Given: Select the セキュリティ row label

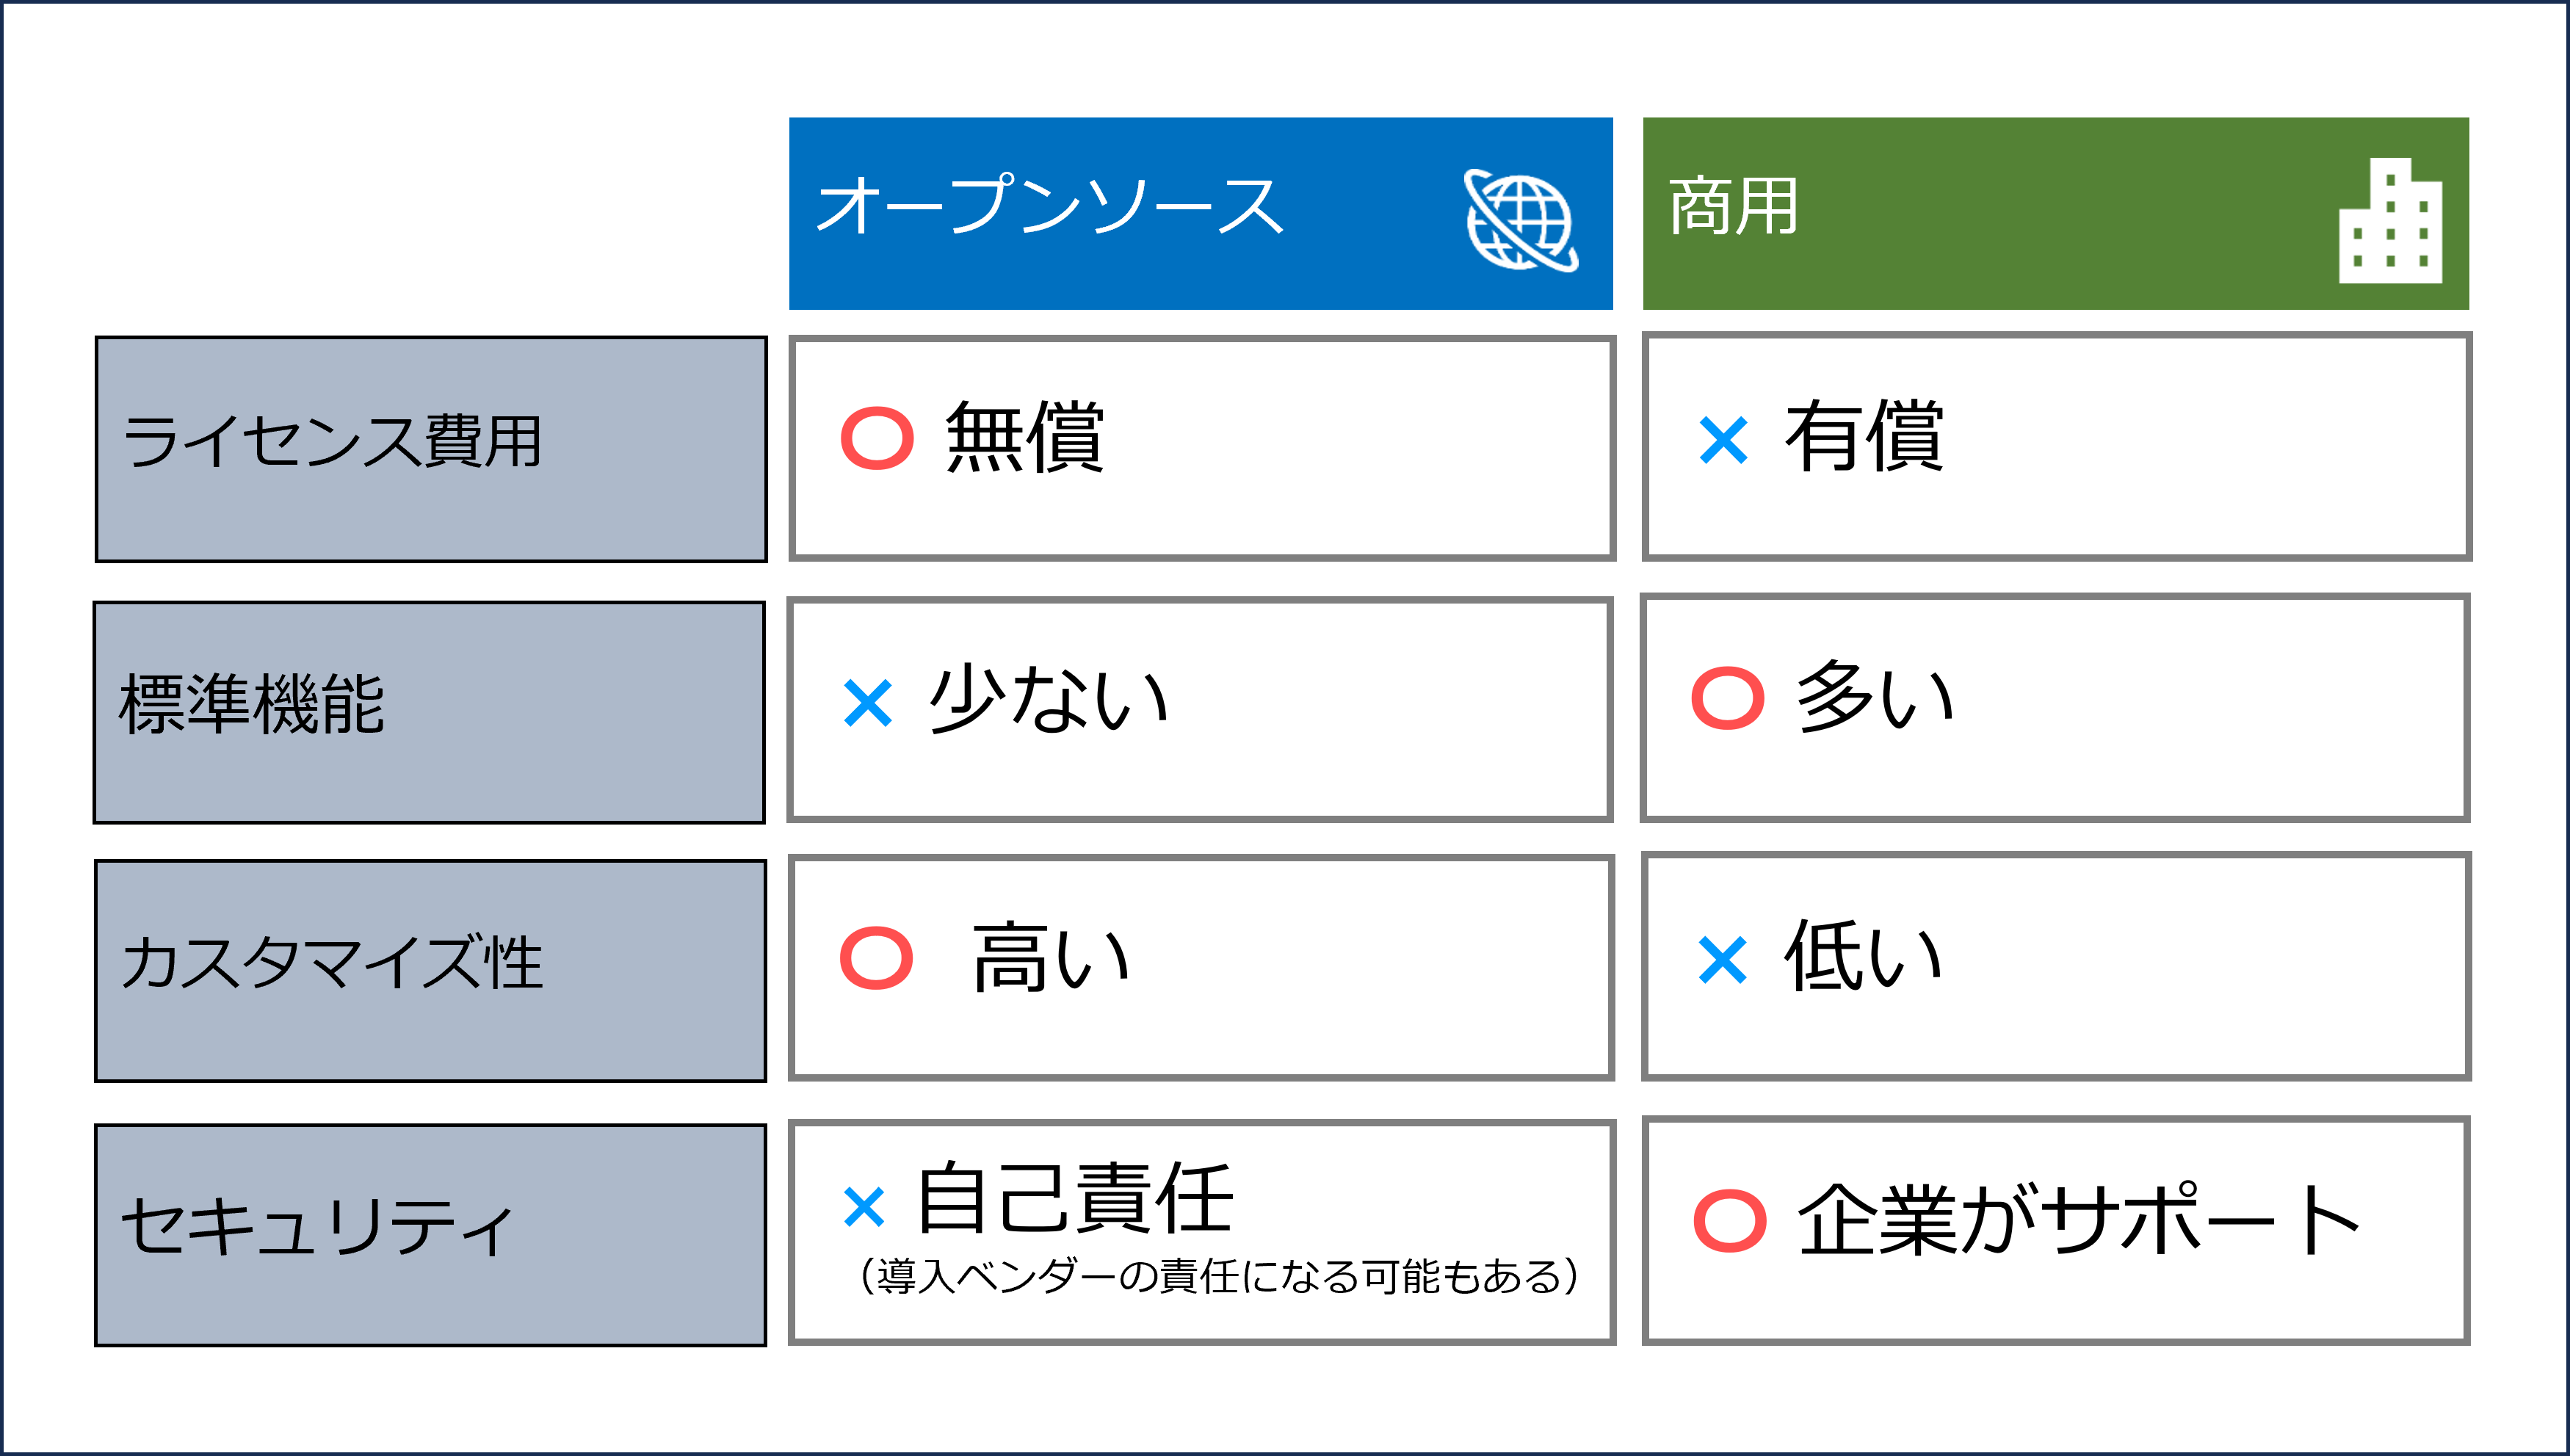Looking at the screenshot, I should click(x=430, y=1235).
